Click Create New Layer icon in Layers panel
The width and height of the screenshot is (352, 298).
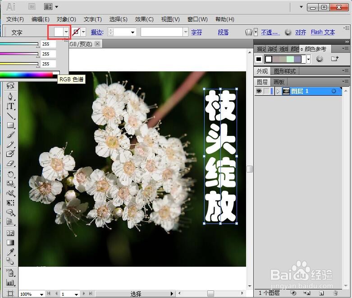(x=321, y=293)
